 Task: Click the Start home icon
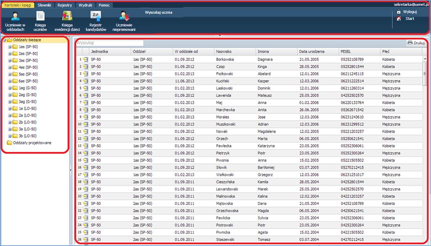coord(399,18)
